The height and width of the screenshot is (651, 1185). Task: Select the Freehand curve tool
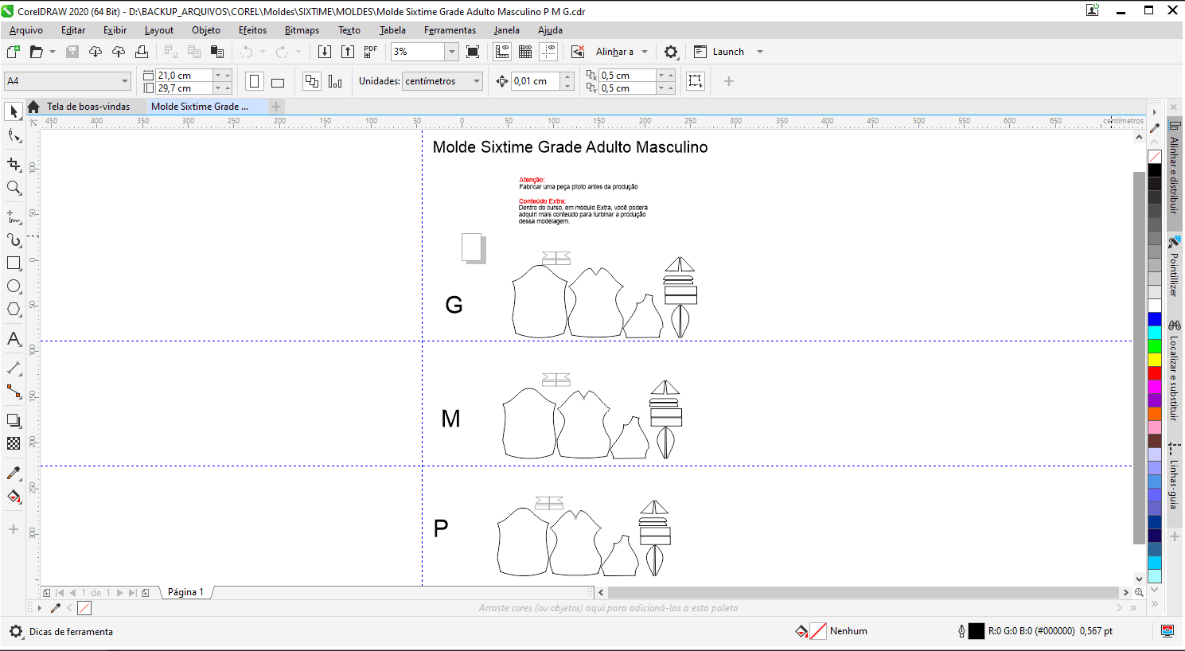point(14,216)
